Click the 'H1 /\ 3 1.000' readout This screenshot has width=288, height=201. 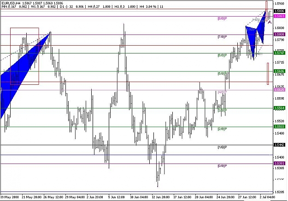pyautogui.click(x=125, y=6)
